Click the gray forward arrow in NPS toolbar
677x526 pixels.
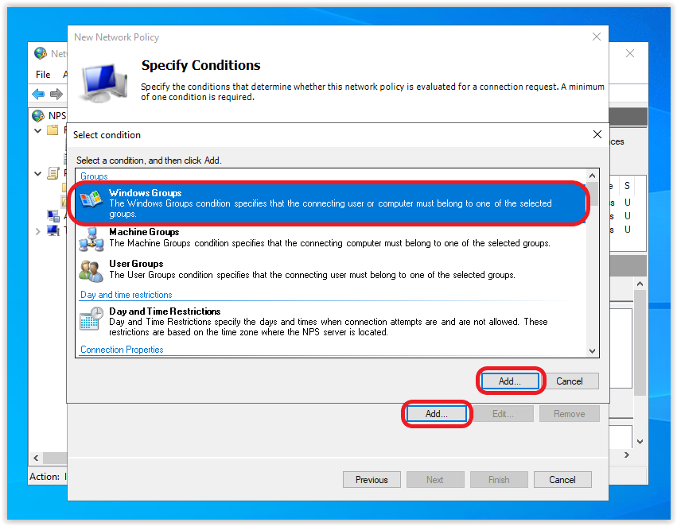[56, 94]
